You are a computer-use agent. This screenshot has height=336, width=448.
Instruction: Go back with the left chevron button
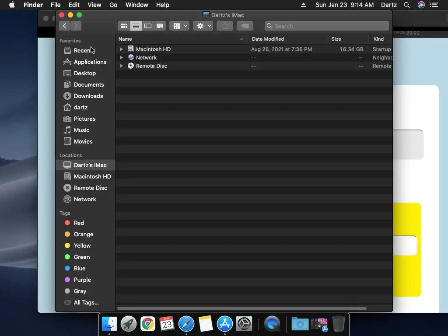coord(65,26)
